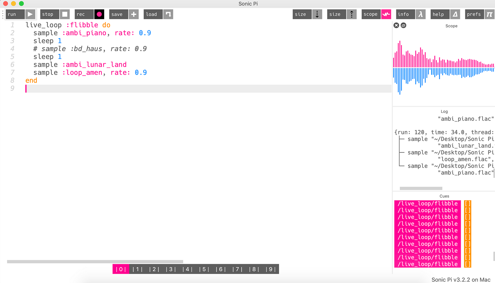Click the save text button

point(118,14)
